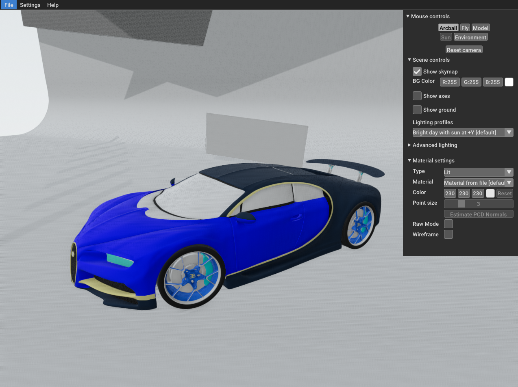Enable Show axes checkbox
This screenshot has height=387, width=518.
(x=417, y=96)
